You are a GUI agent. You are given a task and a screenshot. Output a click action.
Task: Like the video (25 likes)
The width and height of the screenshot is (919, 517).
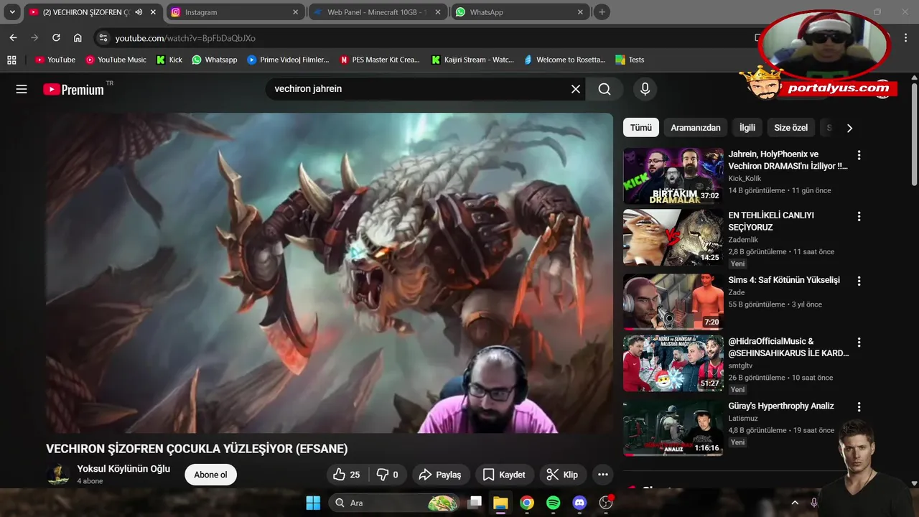tap(347, 475)
